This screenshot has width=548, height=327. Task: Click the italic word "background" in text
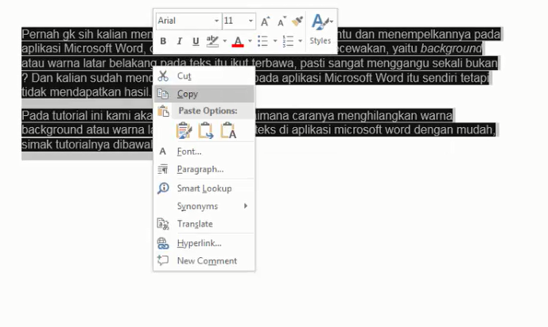coord(451,48)
